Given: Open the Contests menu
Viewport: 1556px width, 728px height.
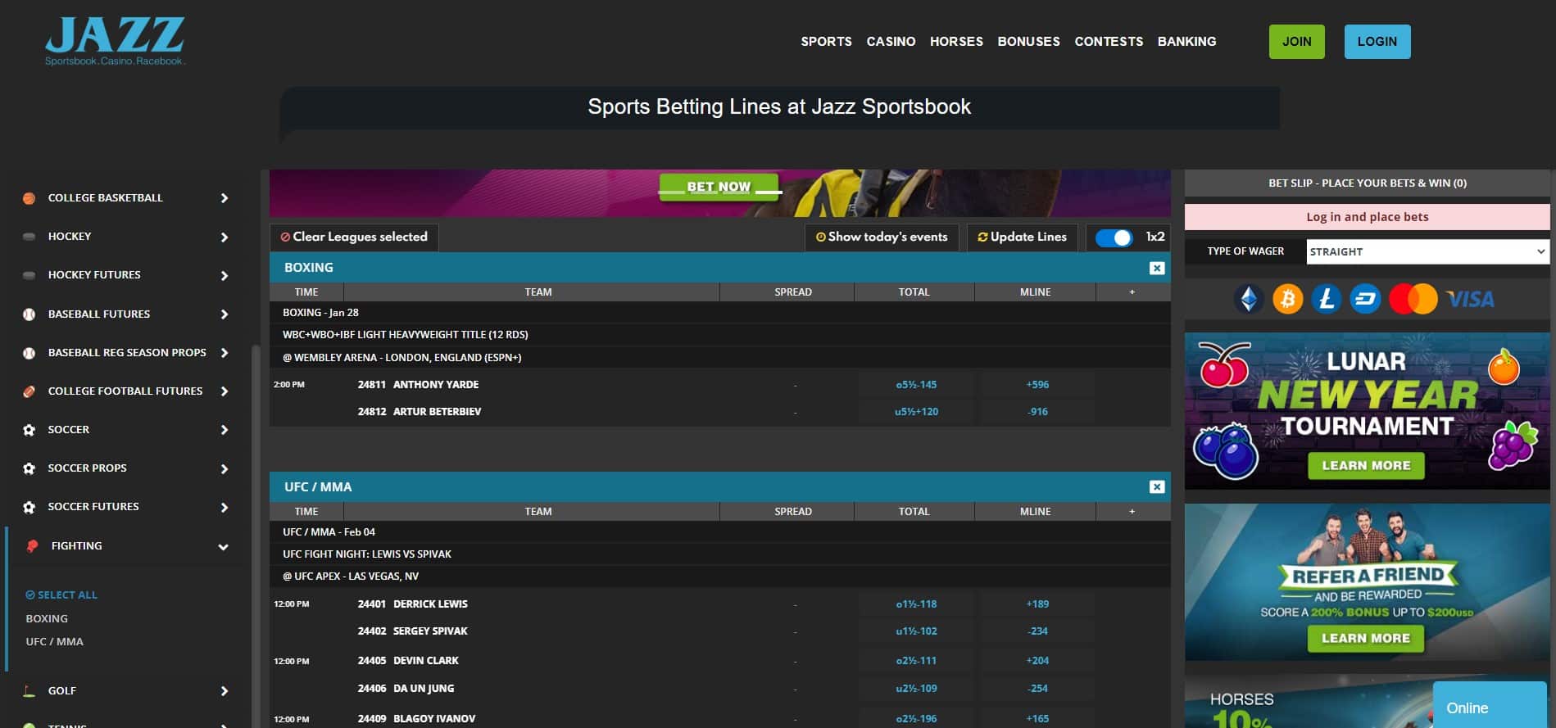Looking at the screenshot, I should coord(1109,42).
